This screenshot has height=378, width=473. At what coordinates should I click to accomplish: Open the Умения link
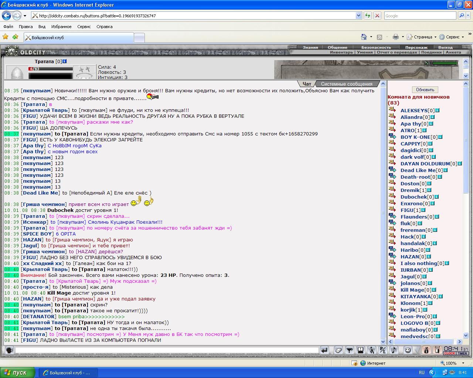click(365, 52)
